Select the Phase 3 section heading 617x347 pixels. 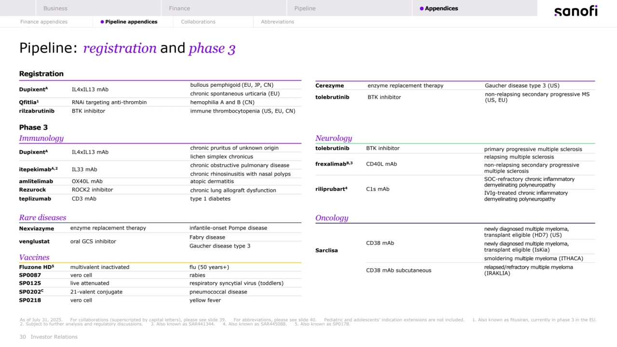(x=33, y=127)
